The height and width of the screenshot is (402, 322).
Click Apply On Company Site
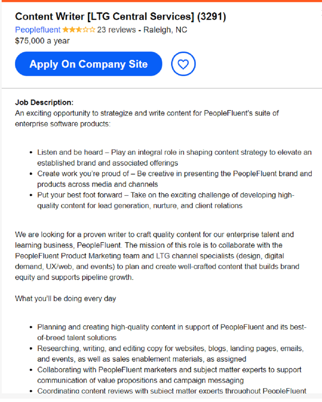point(88,64)
